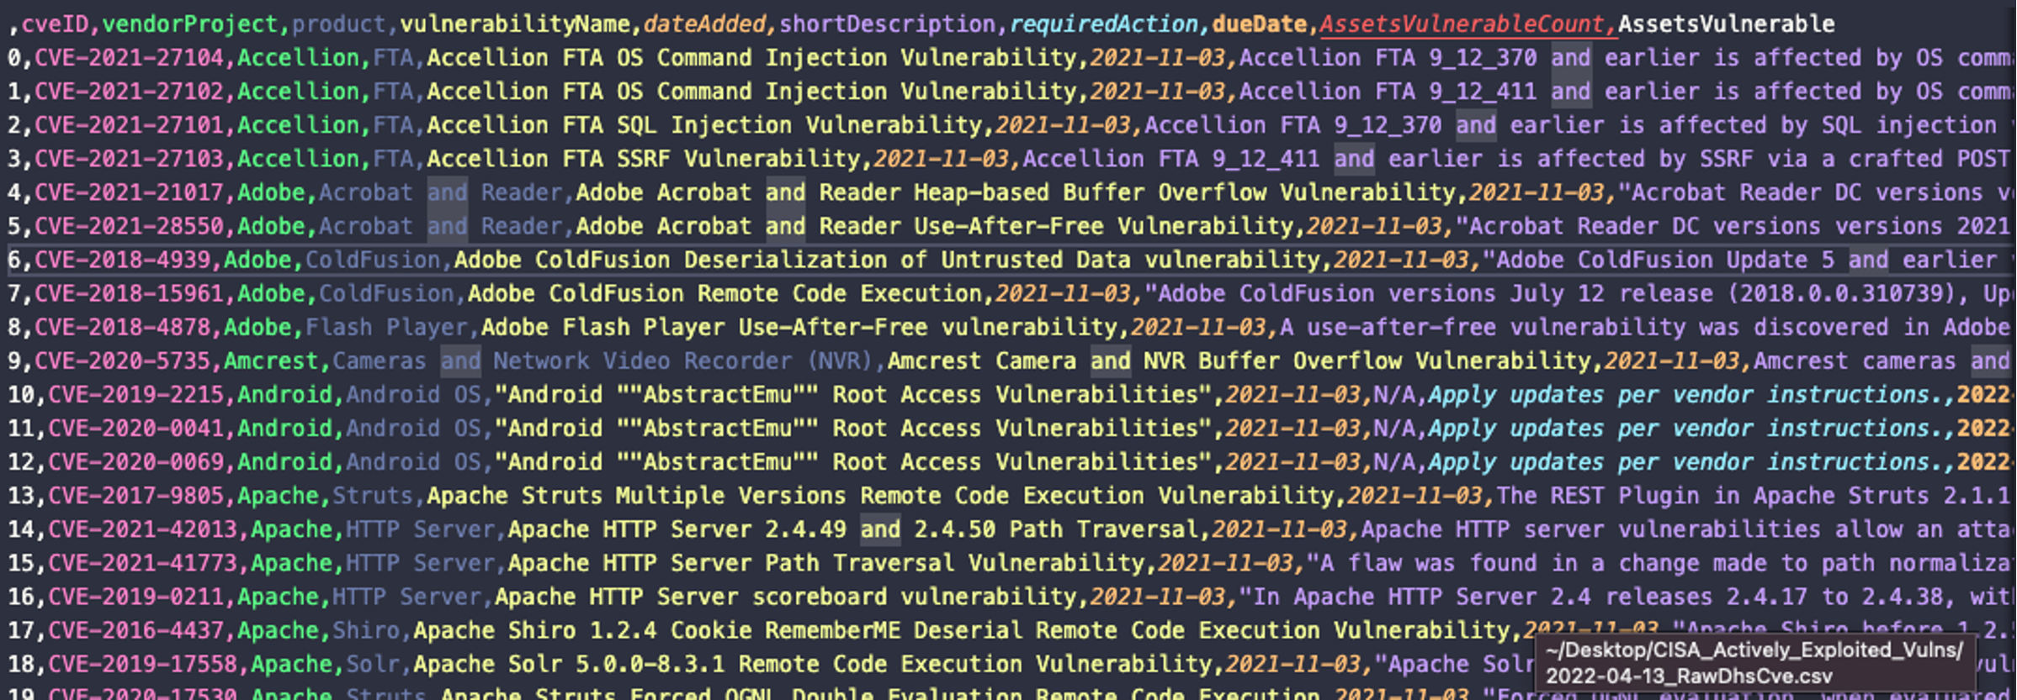Click the dateAdded header field
This screenshot has width=2017, height=700.
tap(704, 24)
